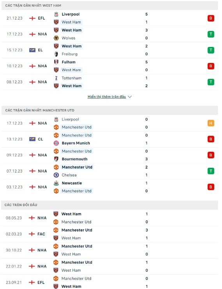Image resolution: width=222 pixels, height=289 pixels.
Task: Open the 02.03.23 FAC match row
Action: pos(110,234)
